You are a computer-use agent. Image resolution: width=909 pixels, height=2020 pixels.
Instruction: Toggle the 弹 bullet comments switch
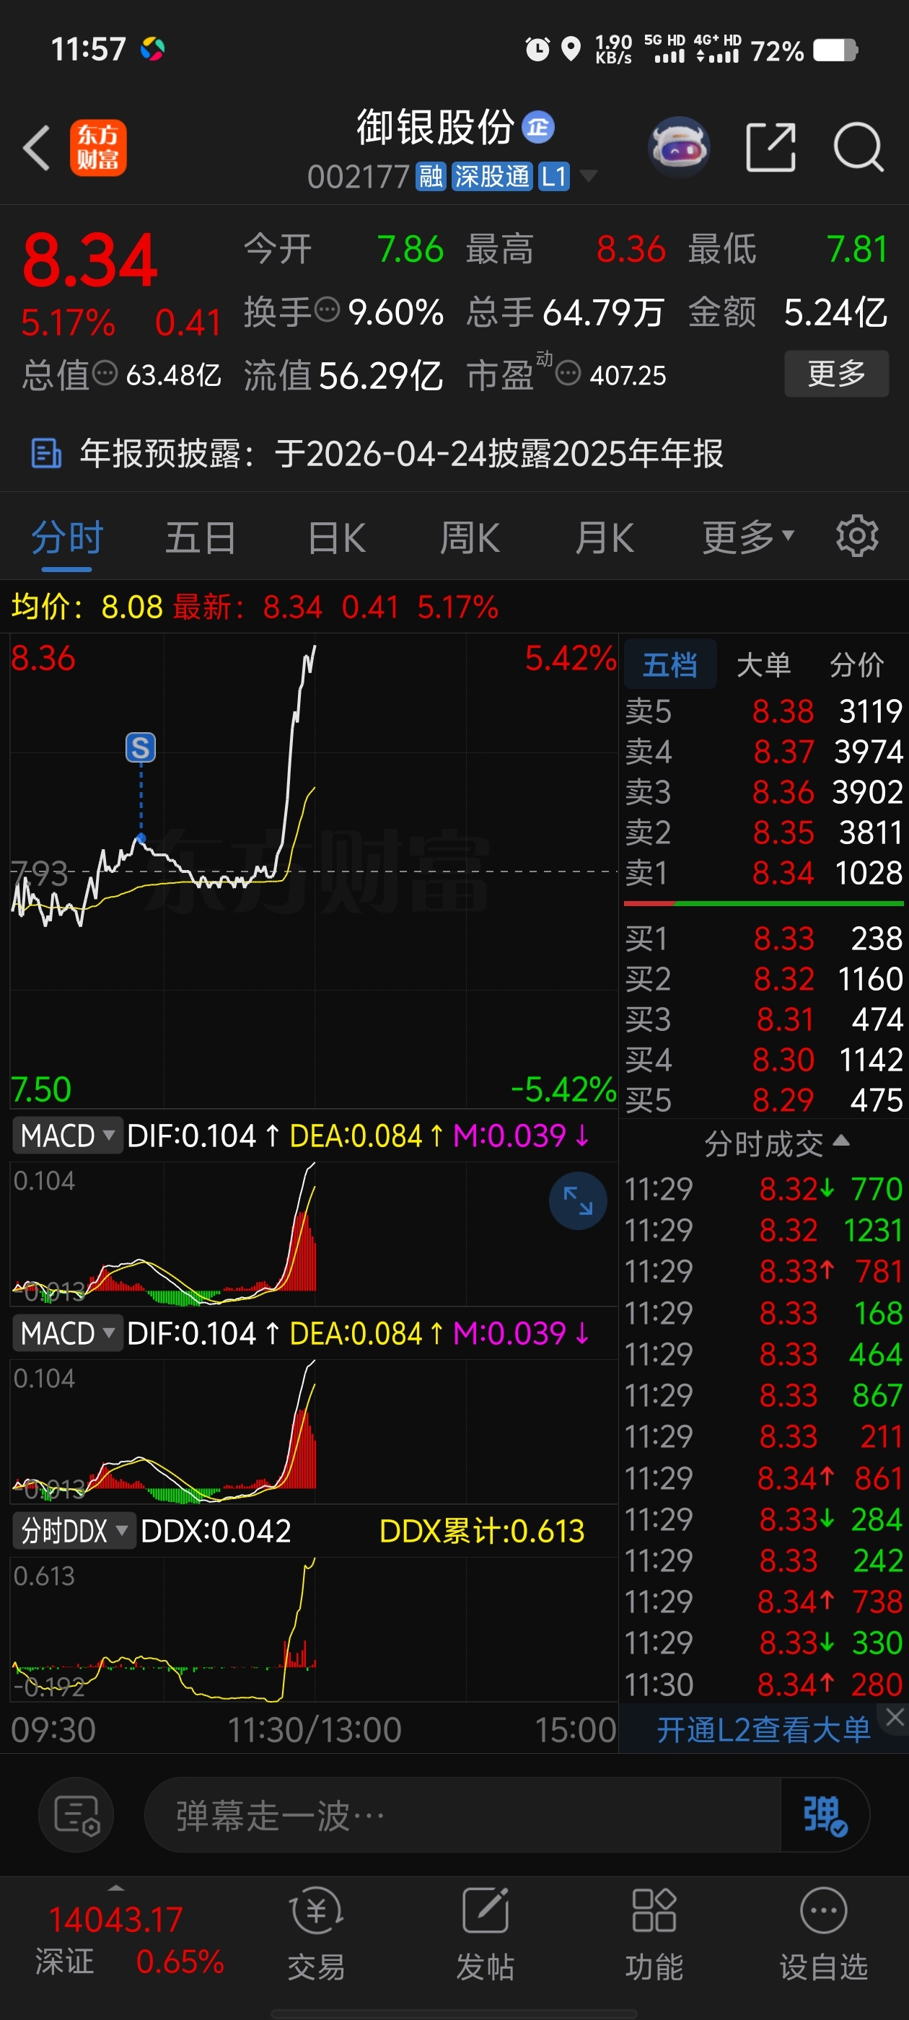click(825, 1814)
